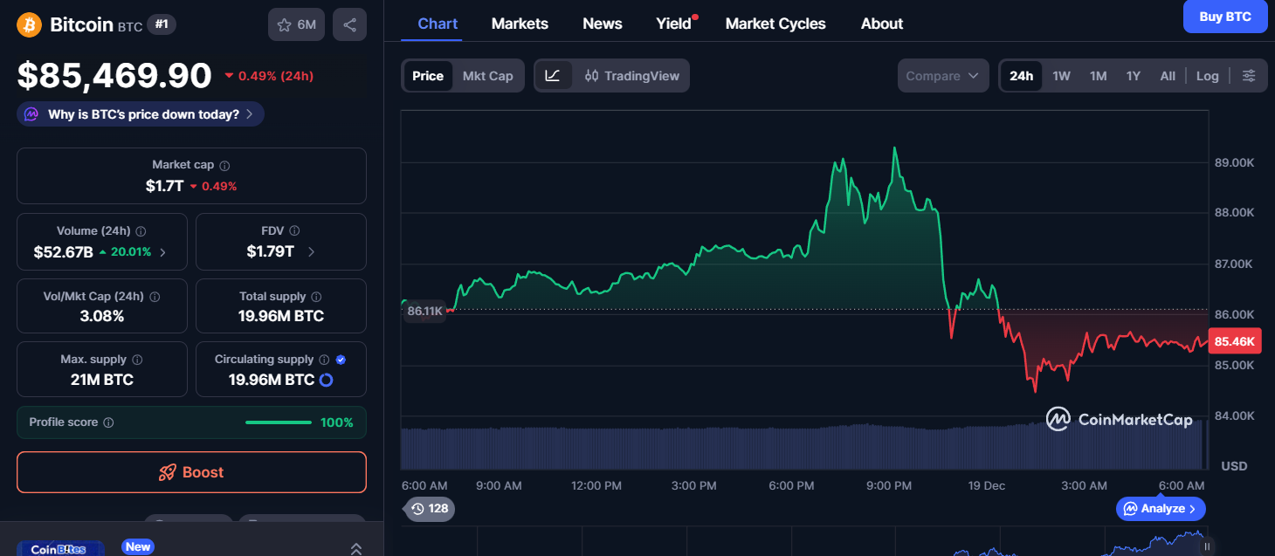Open chart settings via the sliders icon

click(x=1249, y=76)
